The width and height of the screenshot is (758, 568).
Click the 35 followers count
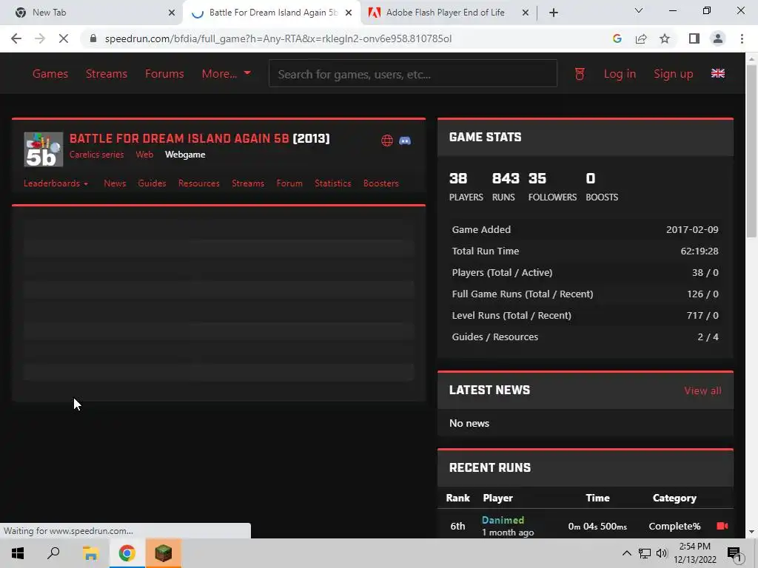(537, 178)
